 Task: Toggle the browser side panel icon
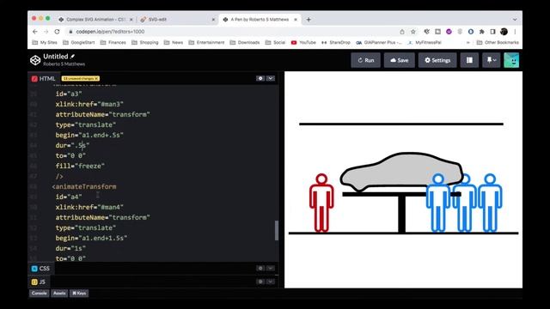tap(492, 32)
